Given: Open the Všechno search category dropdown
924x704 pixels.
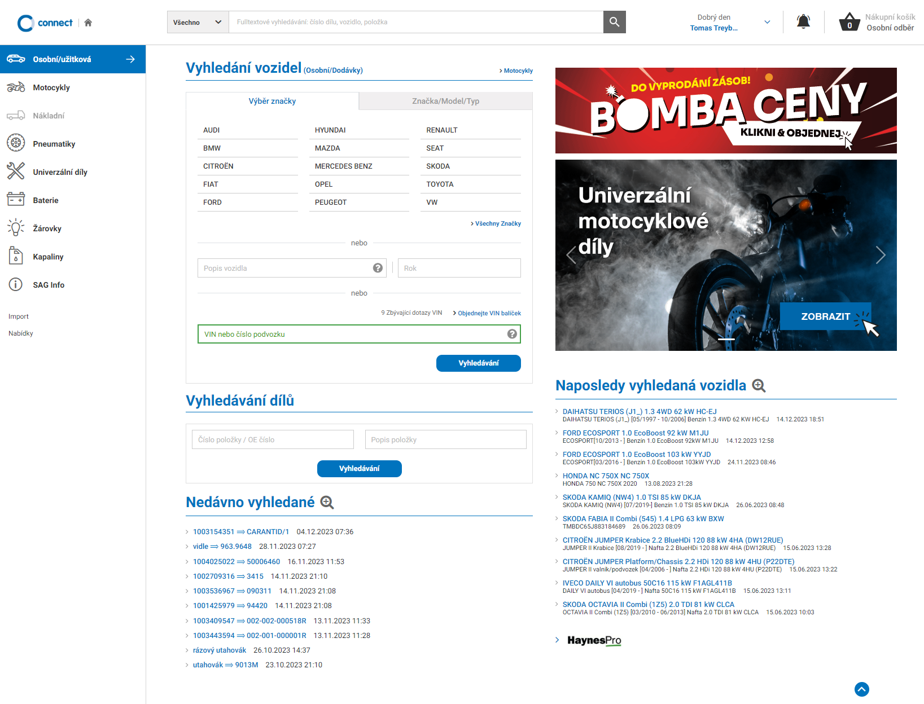Looking at the screenshot, I should pos(198,22).
